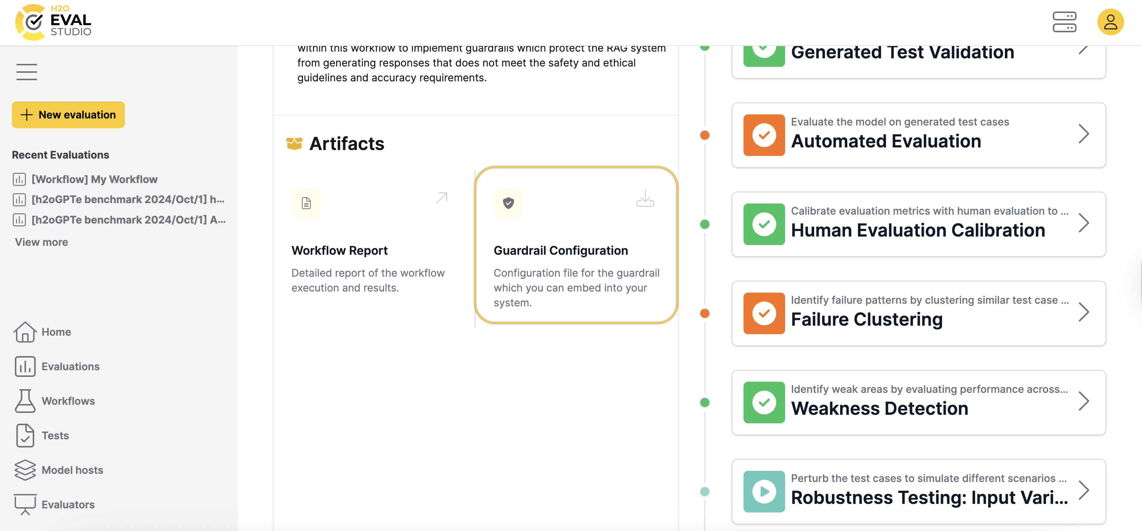Toggle the hamburger sidebar menu

(27, 72)
